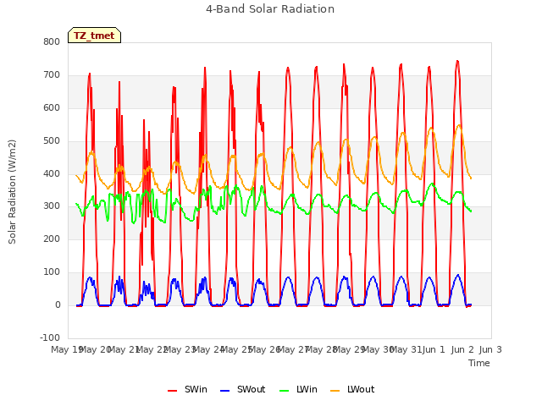Click the Time axis label
This screenshot has height=406, width=542.
coord(479,363)
